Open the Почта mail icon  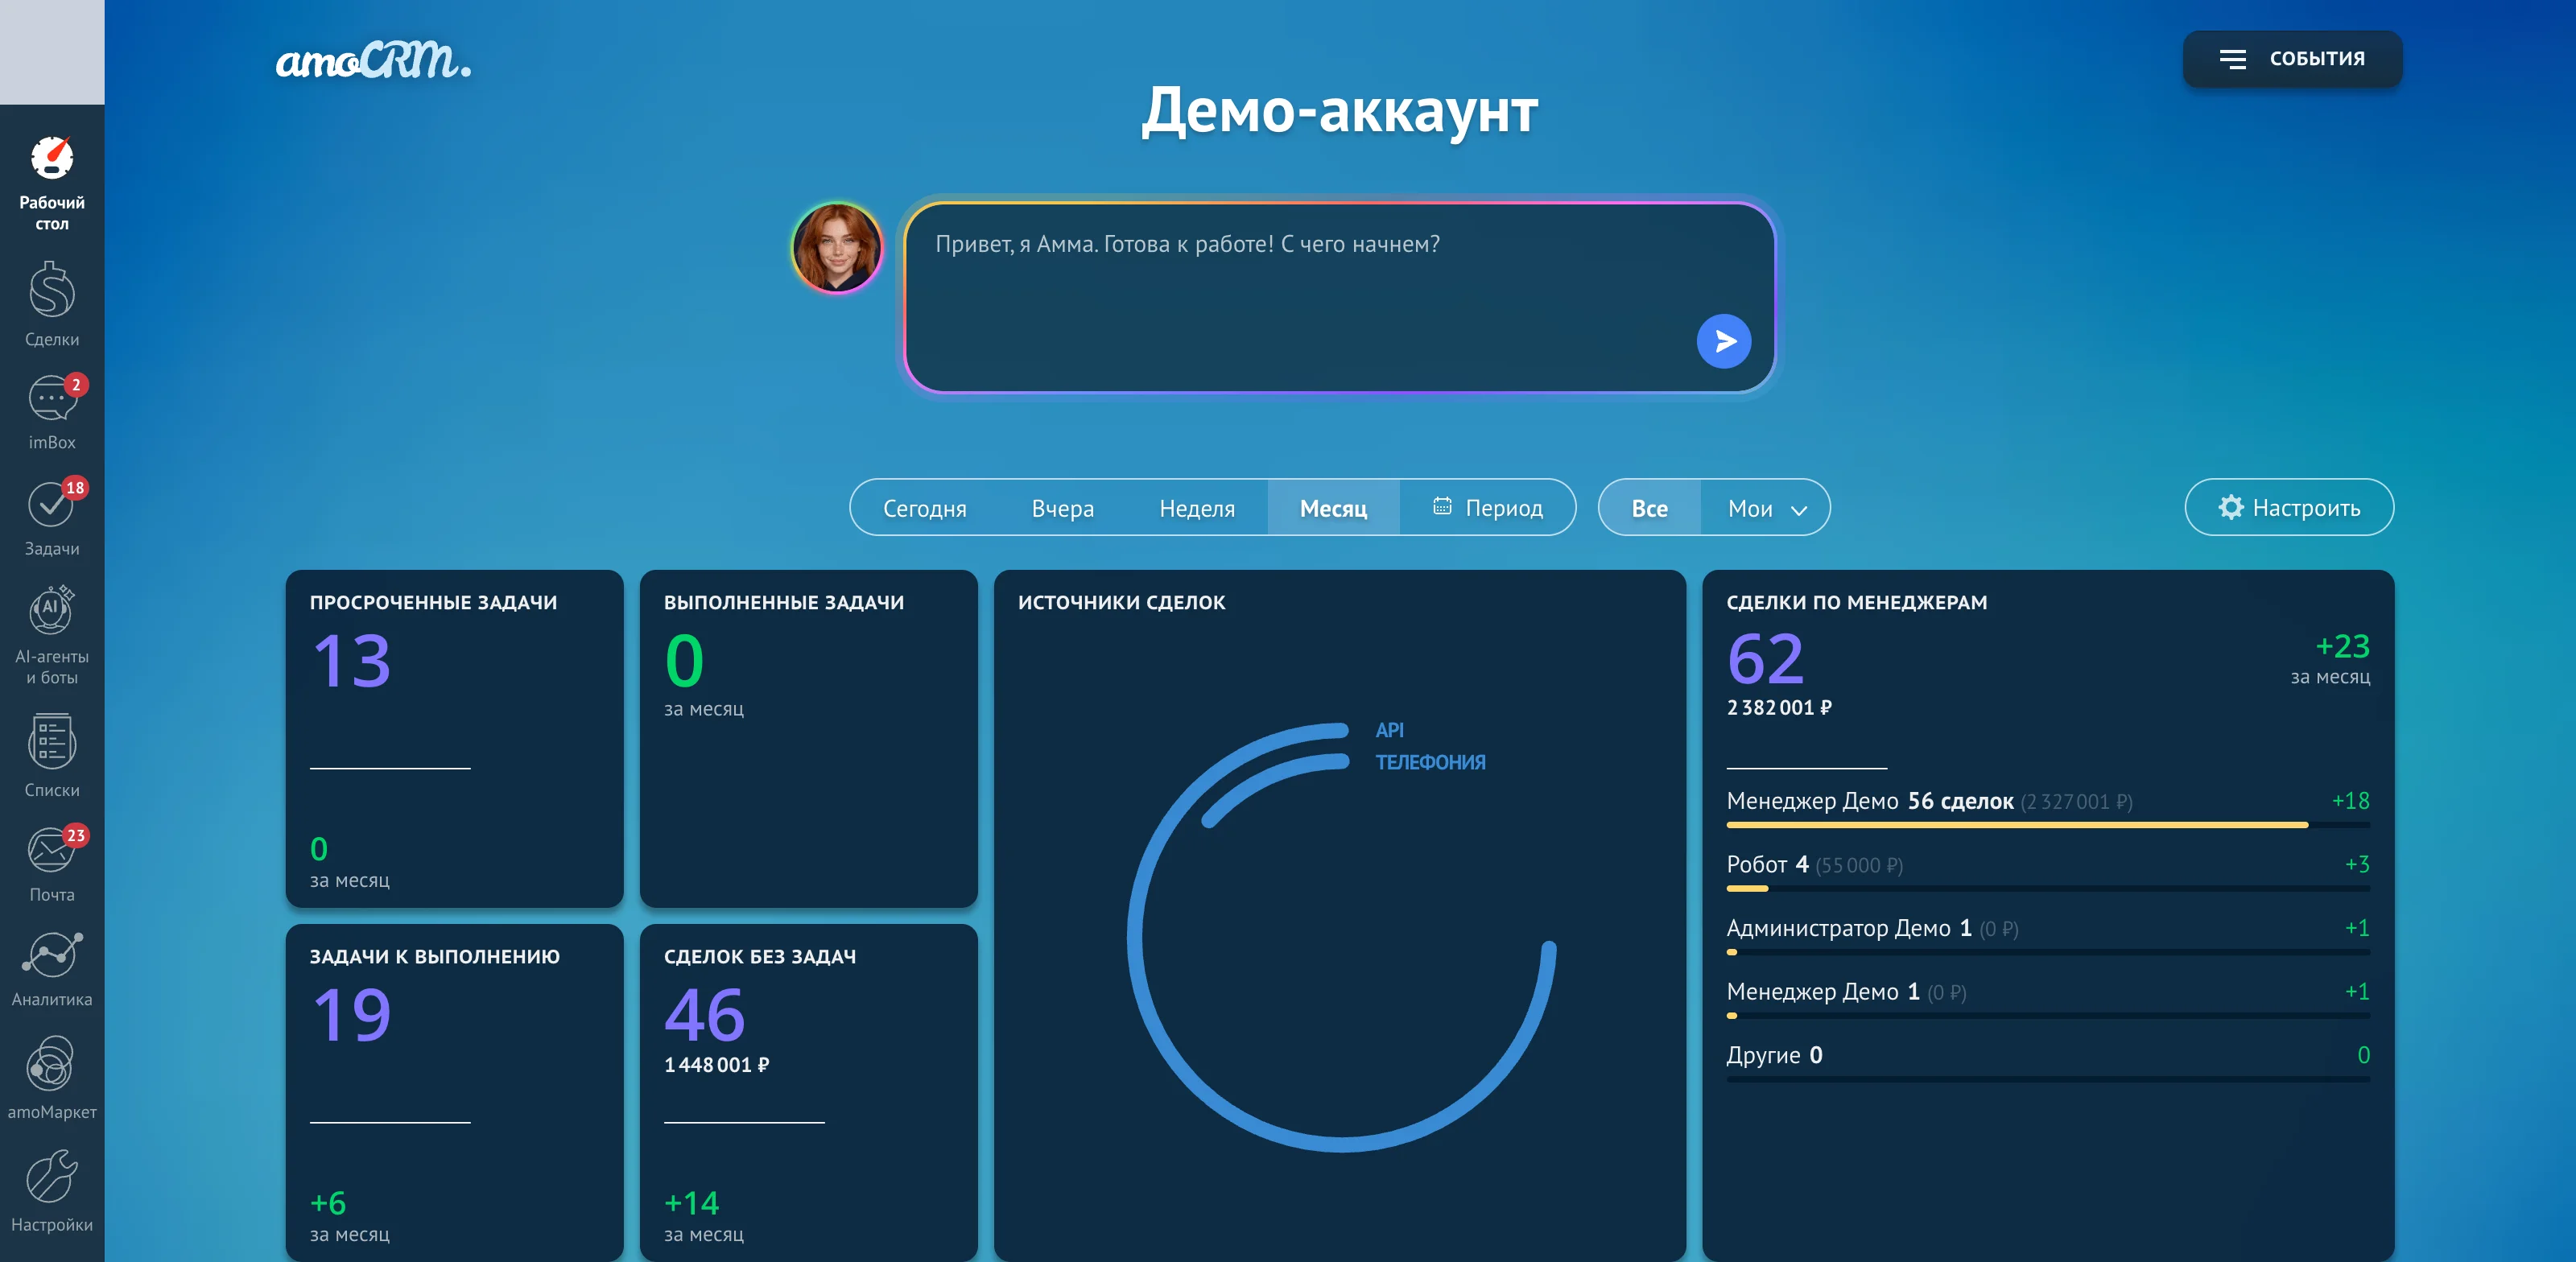click(52, 851)
